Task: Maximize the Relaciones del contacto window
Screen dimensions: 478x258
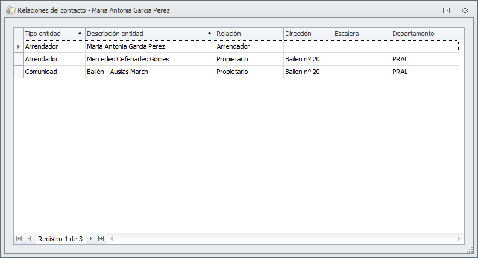Action: pyautogui.click(x=447, y=10)
